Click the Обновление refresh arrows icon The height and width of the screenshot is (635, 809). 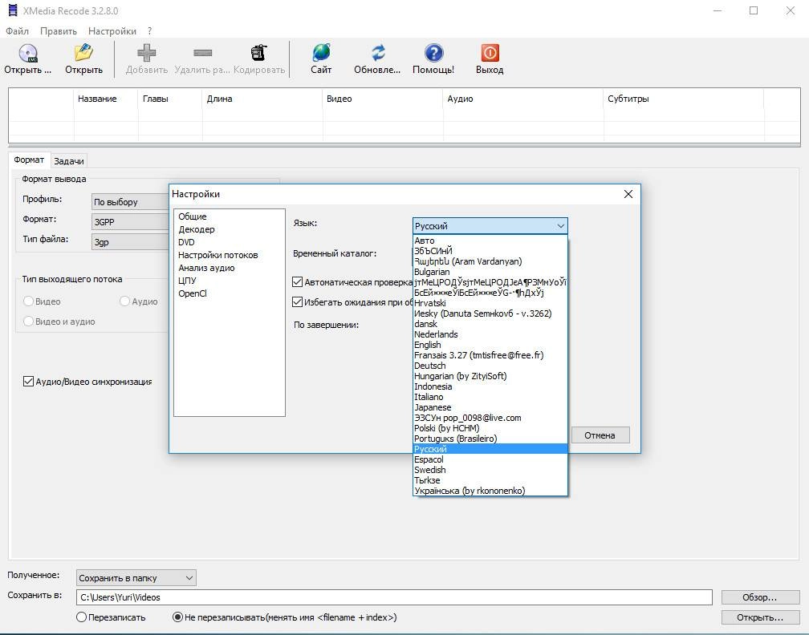(x=378, y=53)
